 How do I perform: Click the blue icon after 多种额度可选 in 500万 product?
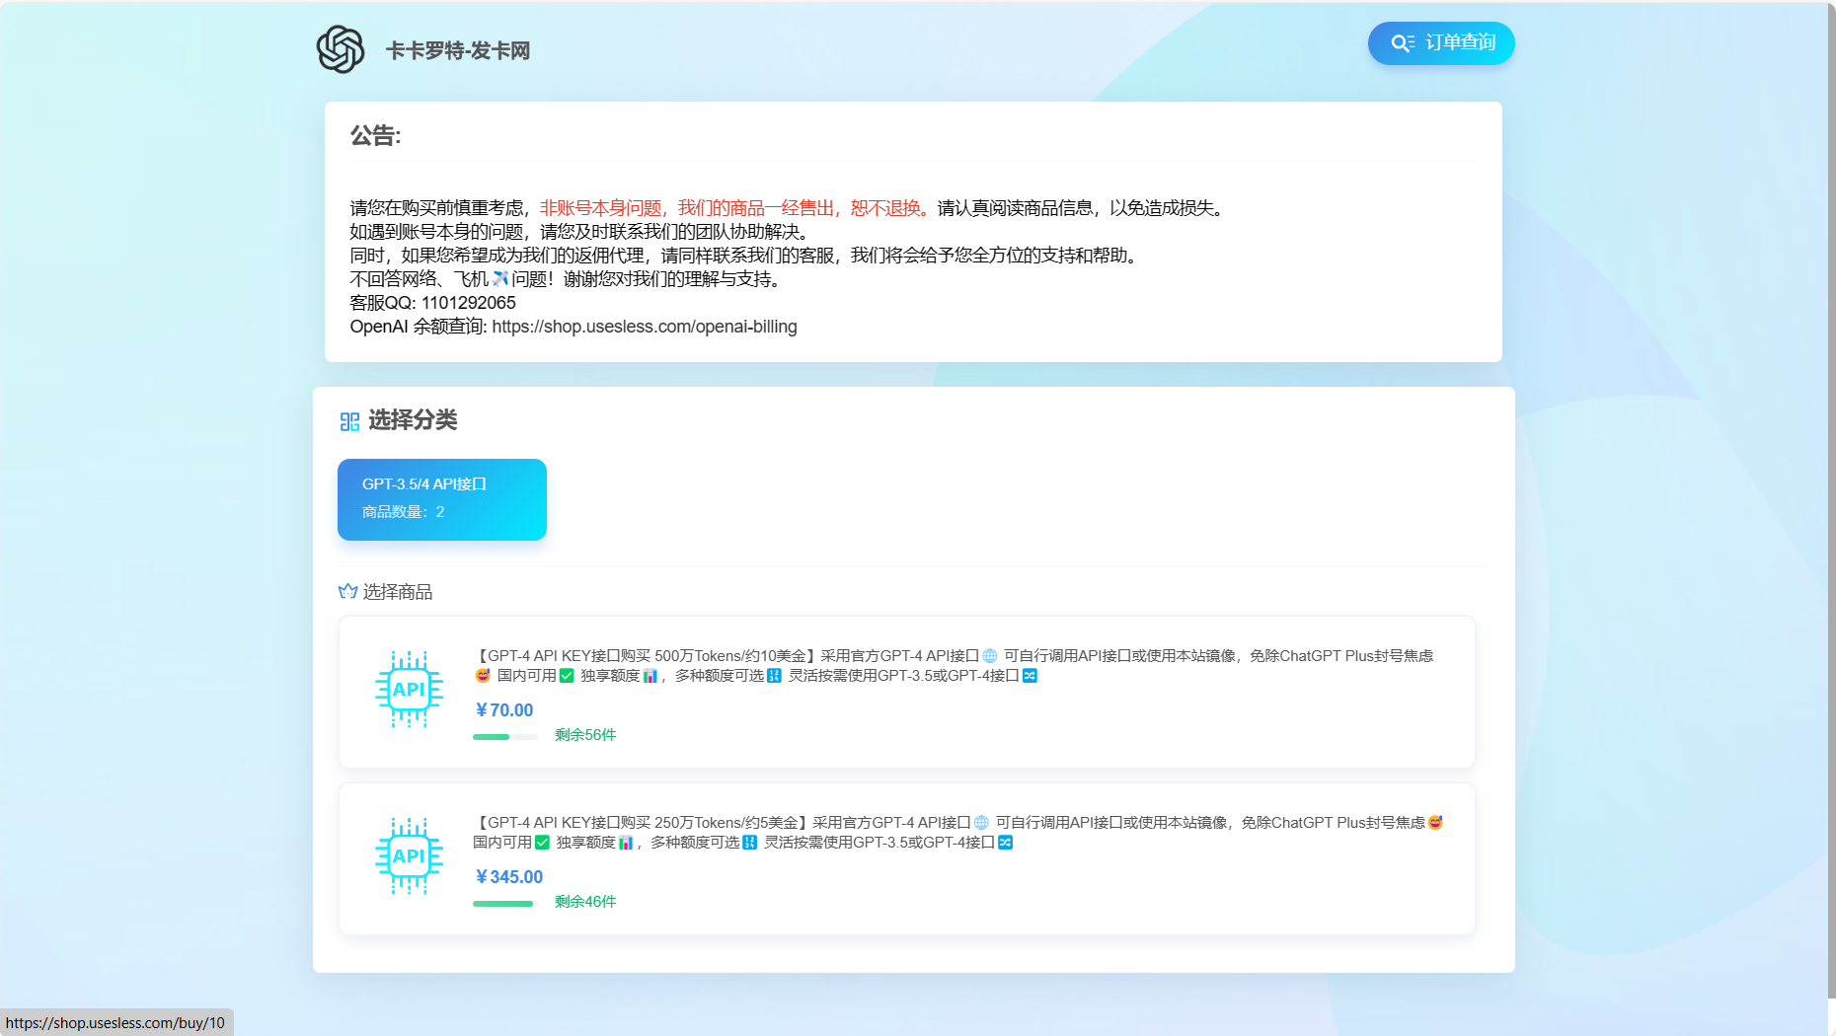tap(774, 676)
